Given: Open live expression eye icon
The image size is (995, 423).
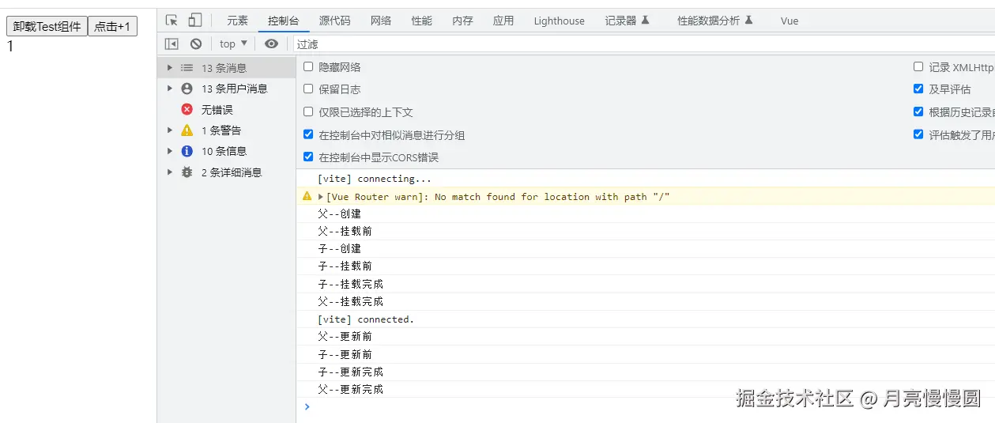Looking at the screenshot, I should click(271, 43).
